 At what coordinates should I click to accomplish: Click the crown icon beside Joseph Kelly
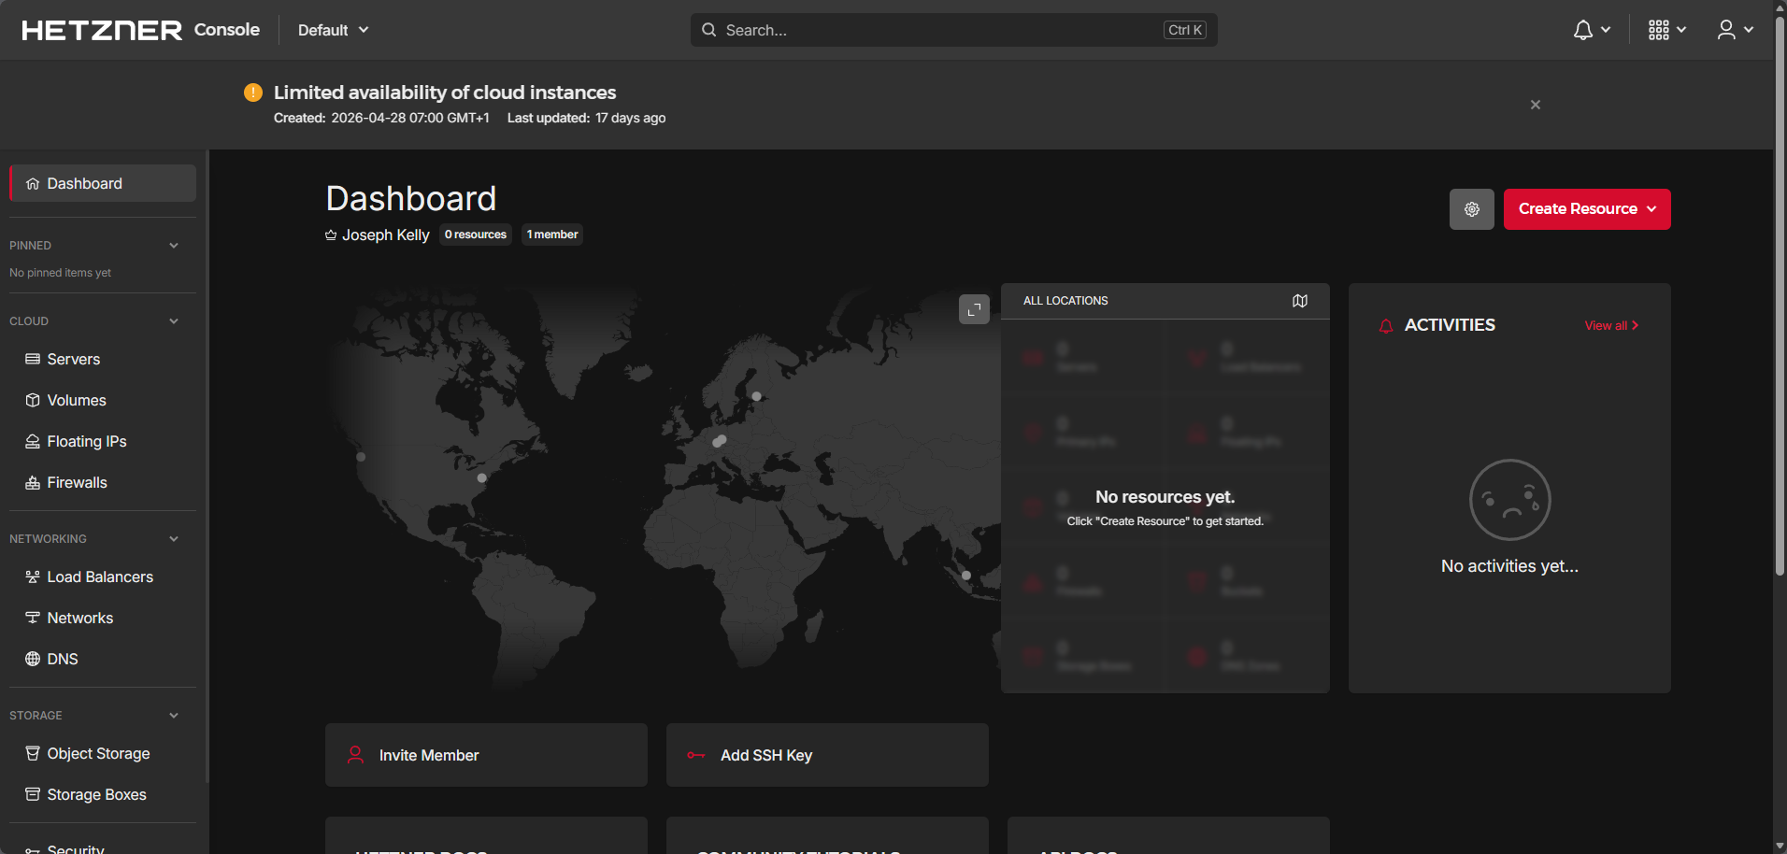[331, 235]
